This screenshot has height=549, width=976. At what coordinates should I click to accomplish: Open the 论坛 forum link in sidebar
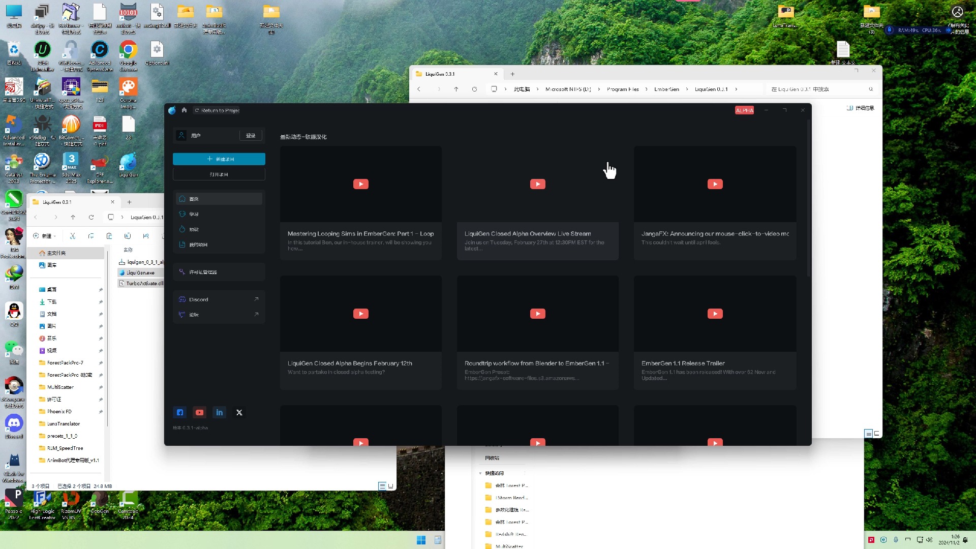point(219,315)
